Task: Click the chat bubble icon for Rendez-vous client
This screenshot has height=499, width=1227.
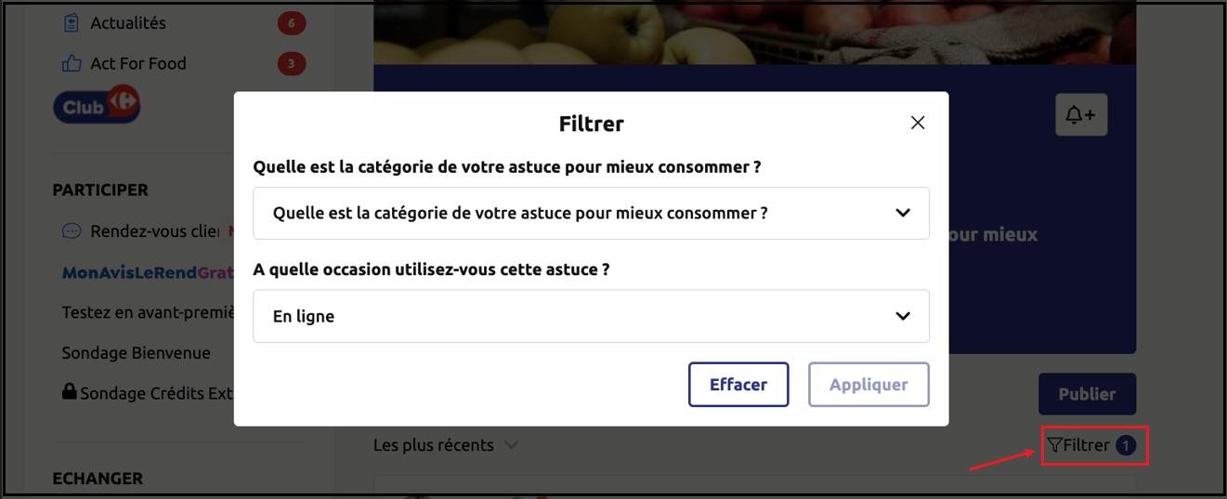Action: coord(72,231)
